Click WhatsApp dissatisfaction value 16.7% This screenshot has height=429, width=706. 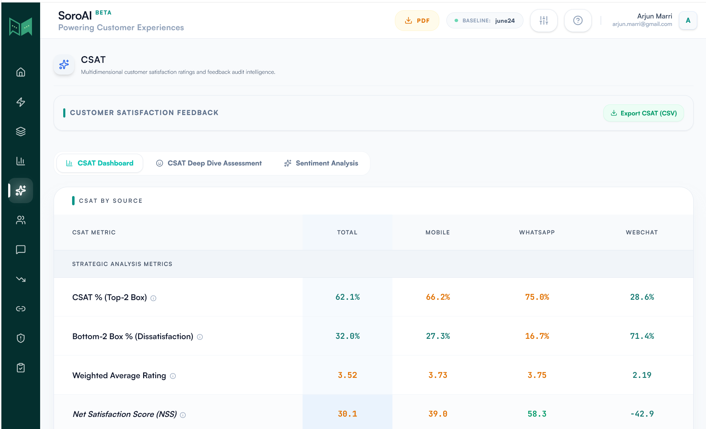tap(537, 336)
